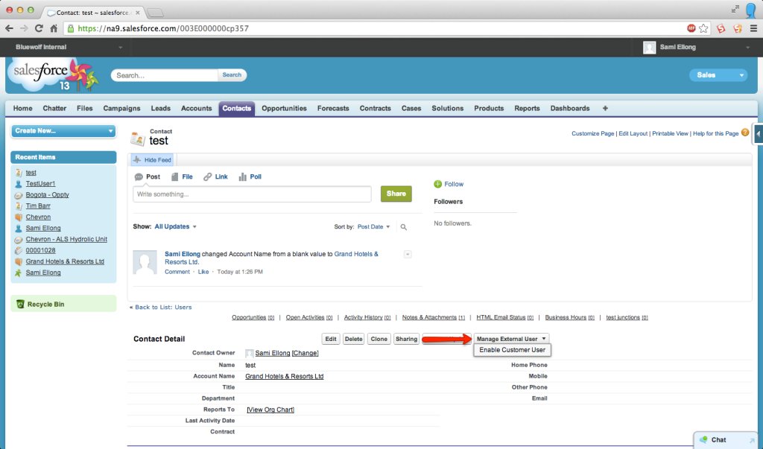This screenshot has height=449, width=763.
Task: Switch to the Home tab
Action: pos(23,108)
